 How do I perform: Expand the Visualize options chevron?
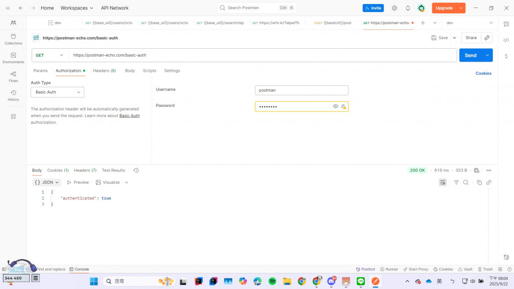[x=126, y=182]
